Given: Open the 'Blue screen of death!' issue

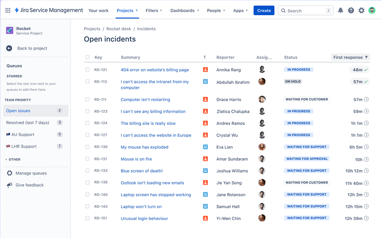Looking at the screenshot, I should [142, 171].
